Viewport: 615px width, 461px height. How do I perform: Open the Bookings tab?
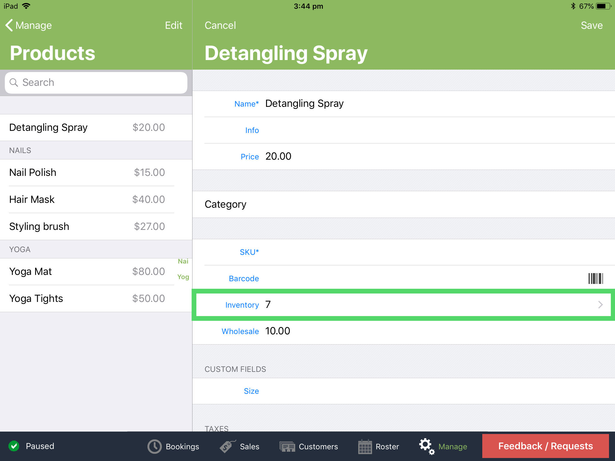click(x=173, y=446)
